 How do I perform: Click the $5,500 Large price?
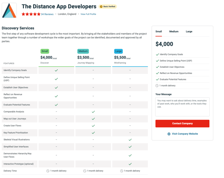[x=120, y=57]
